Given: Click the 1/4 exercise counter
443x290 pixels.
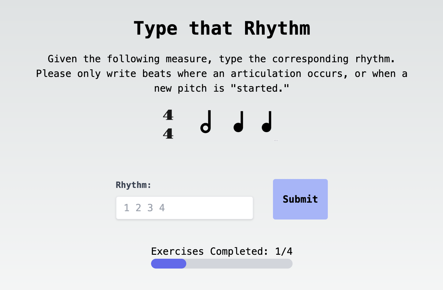Looking at the screenshot, I should pos(284,251).
